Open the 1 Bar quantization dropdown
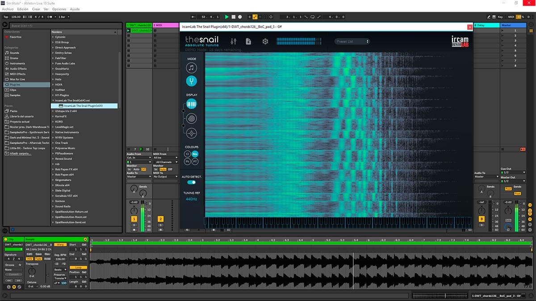Screen dimensions: 536x301 click(63, 17)
